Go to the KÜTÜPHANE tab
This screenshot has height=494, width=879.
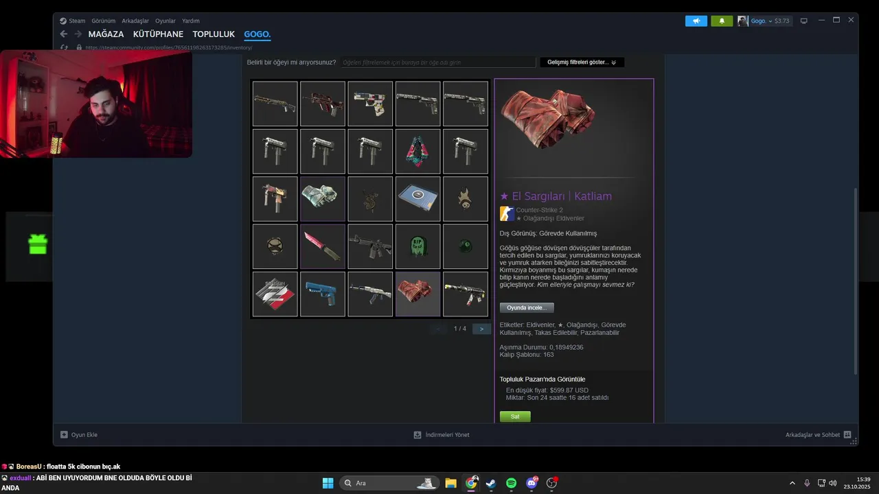tap(158, 34)
